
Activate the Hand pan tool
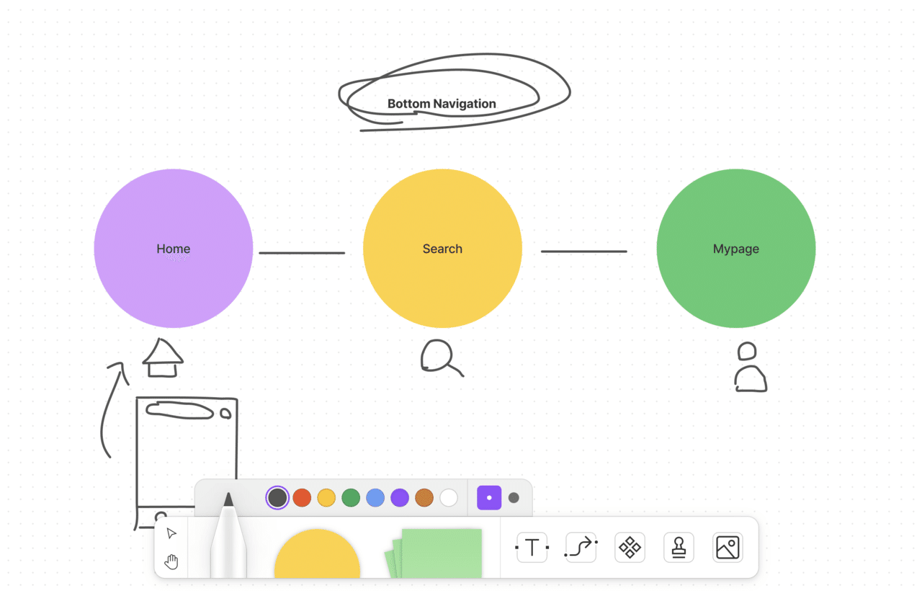pos(171,561)
